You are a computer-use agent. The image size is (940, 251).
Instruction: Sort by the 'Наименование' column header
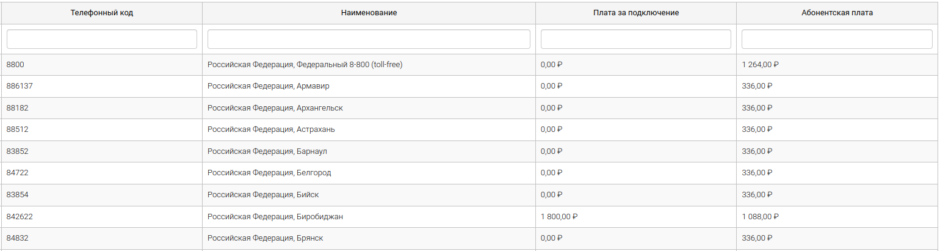click(x=369, y=13)
